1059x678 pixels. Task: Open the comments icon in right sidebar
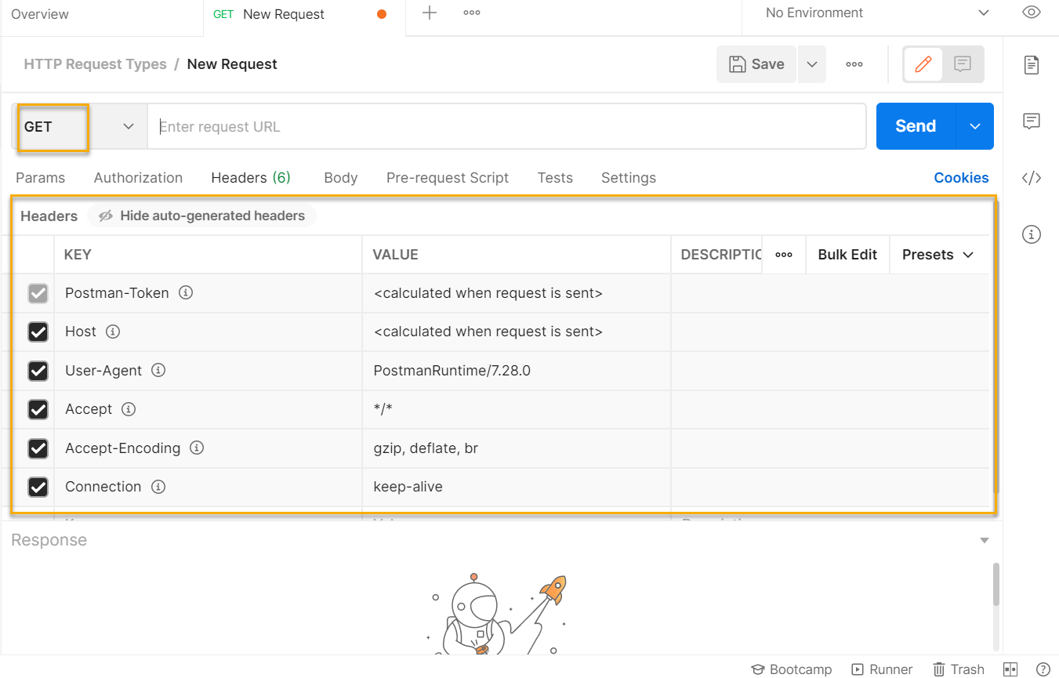(1031, 121)
